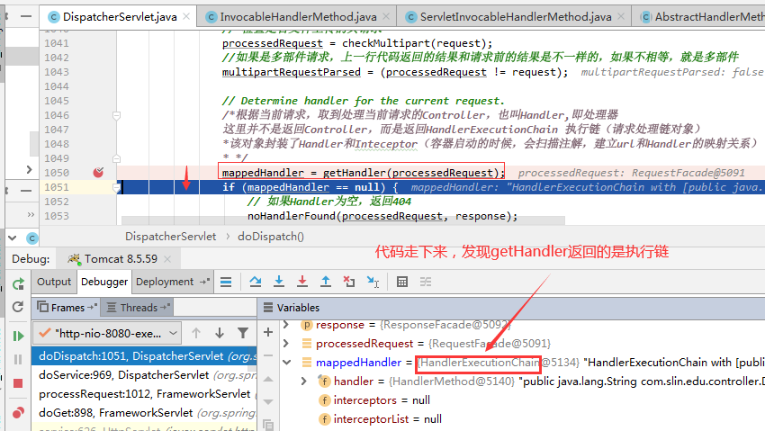Click the frames filter funnel icon
The width and height of the screenshot is (765, 431).
[x=242, y=333]
